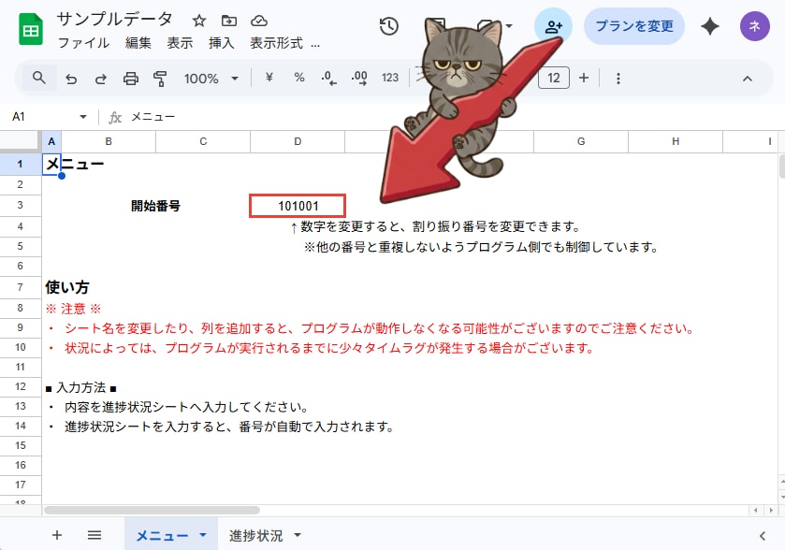Open the 123 number format menu
Screen dimensions: 785x550
[390, 78]
